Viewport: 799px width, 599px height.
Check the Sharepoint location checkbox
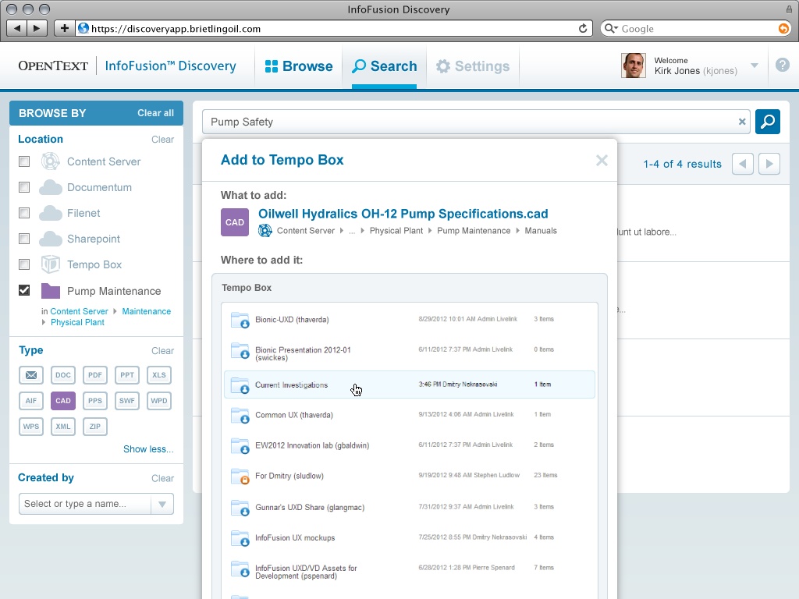[24, 239]
